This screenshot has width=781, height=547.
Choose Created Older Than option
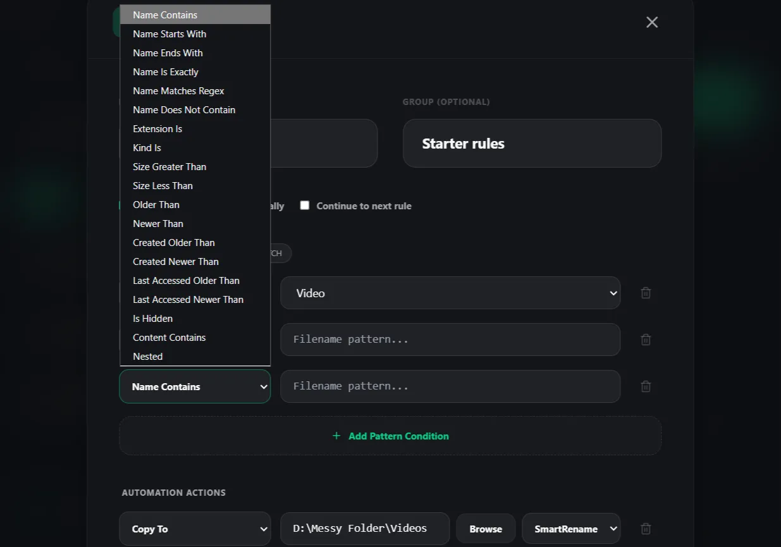point(195,242)
